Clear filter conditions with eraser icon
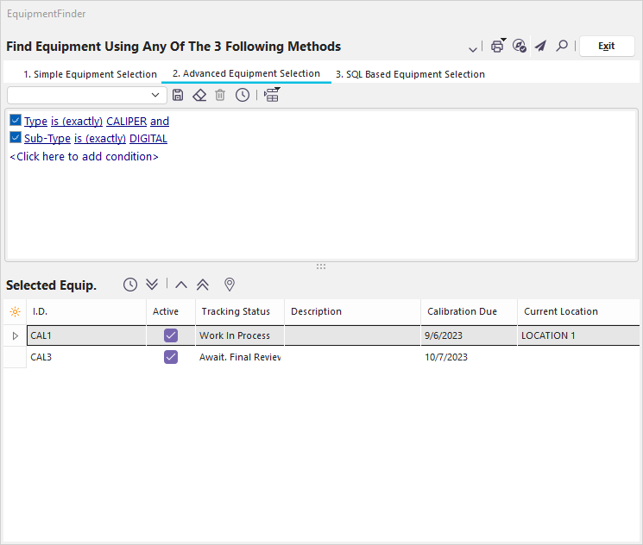The width and height of the screenshot is (643, 545). pos(199,95)
